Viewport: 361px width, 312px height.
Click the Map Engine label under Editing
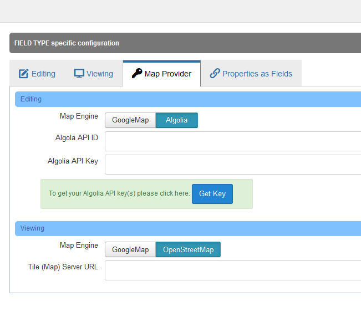tap(79, 116)
